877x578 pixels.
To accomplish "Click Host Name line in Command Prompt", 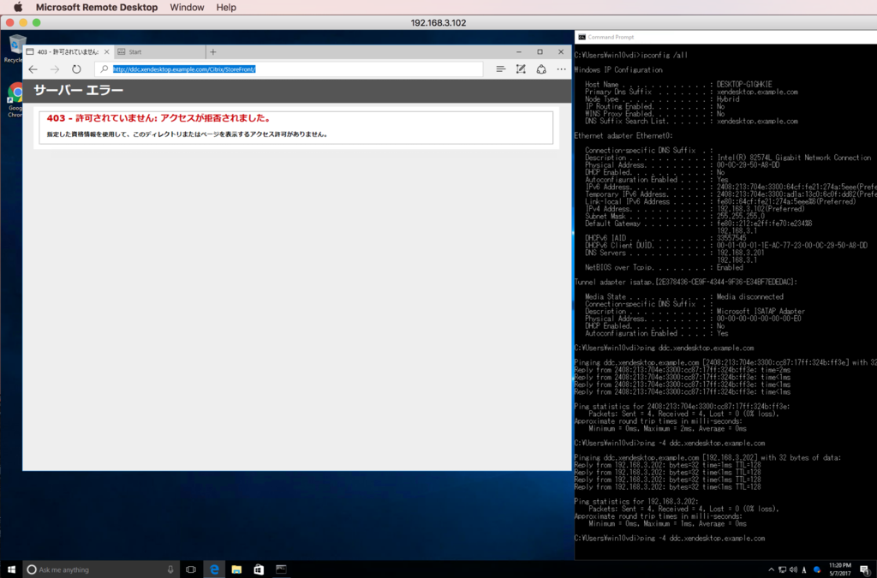I will [x=678, y=85].
